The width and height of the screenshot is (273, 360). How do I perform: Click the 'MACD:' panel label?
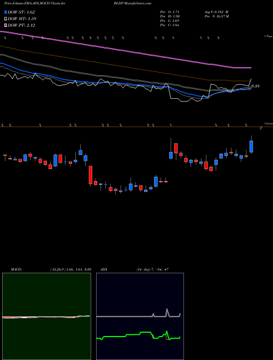[16, 269]
